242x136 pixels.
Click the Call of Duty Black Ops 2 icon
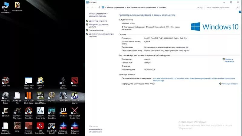(29, 98)
